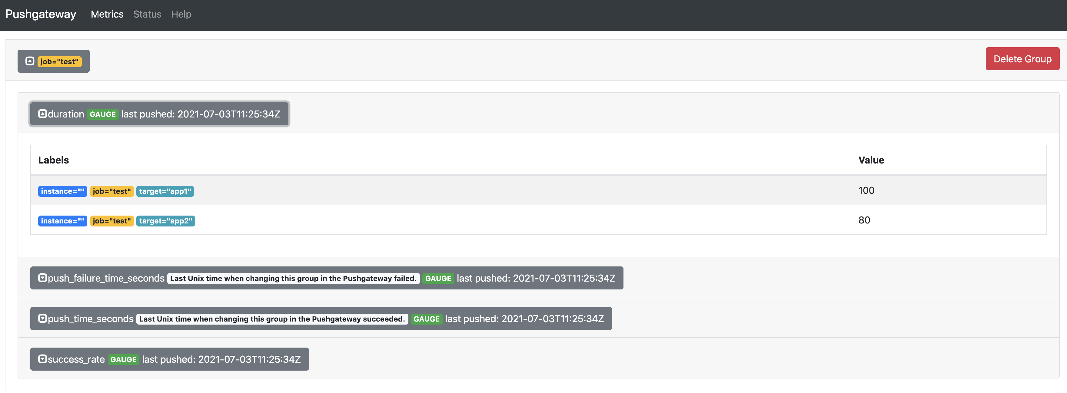The image size is (1067, 393).
Task: Click collapse icon beside job="test" group
Action: pyautogui.click(x=30, y=61)
